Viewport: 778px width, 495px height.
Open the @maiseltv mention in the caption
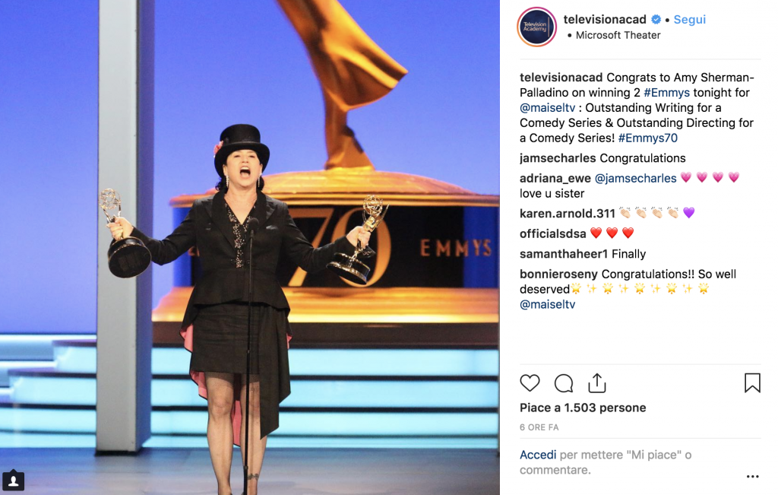coord(547,108)
